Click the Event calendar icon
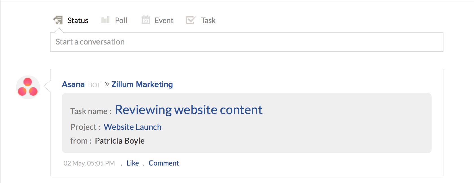The height and width of the screenshot is (183, 474). tap(146, 20)
